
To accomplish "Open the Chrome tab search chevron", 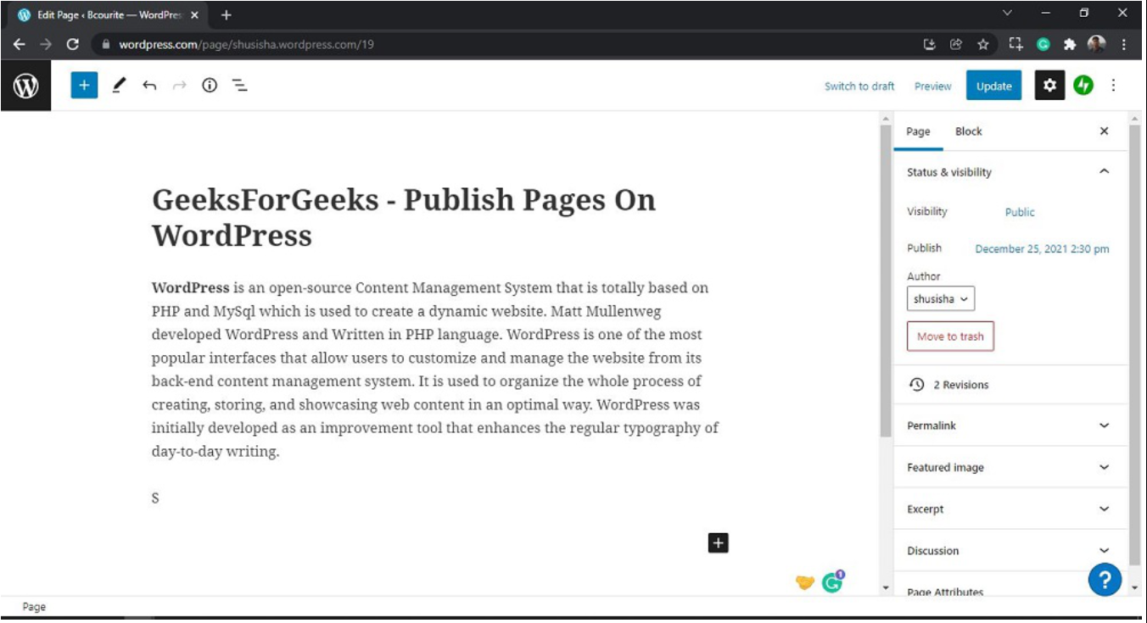I will tap(1008, 14).
